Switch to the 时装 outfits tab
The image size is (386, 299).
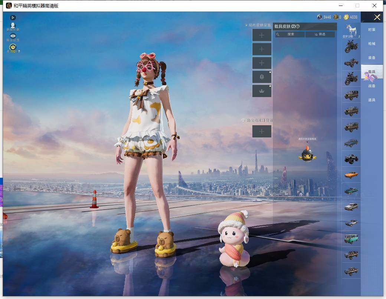372,30
